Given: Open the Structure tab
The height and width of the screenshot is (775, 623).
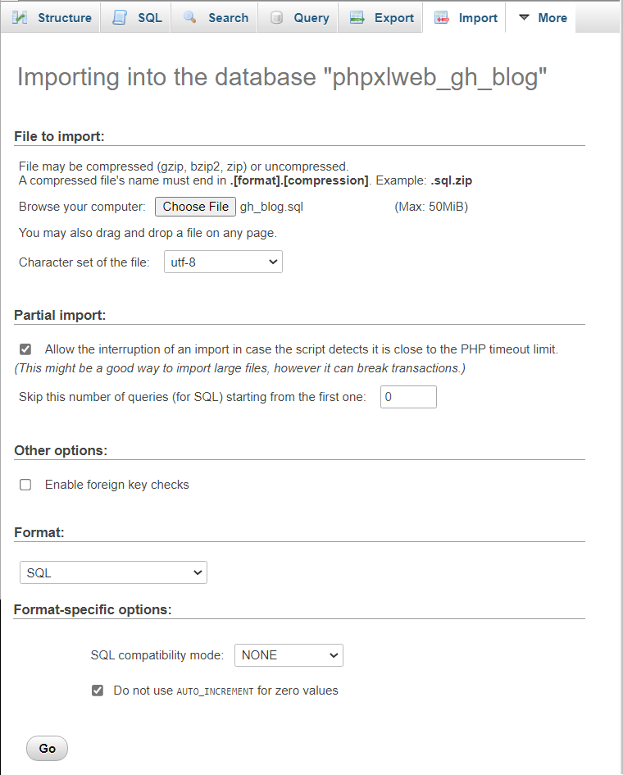Looking at the screenshot, I should (x=64, y=17).
